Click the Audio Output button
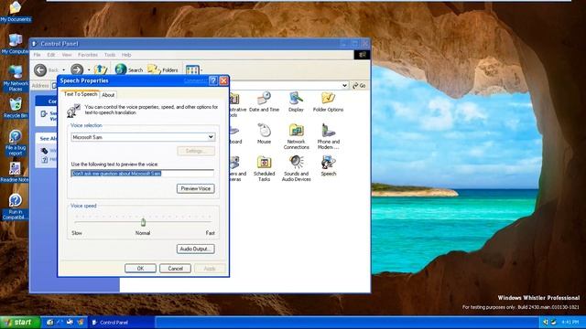This screenshot has height=329, width=586. [x=195, y=249]
